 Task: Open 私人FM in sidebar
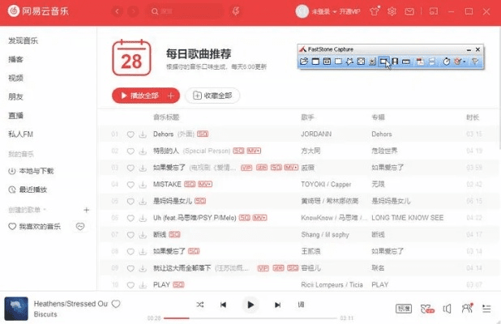(22, 134)
